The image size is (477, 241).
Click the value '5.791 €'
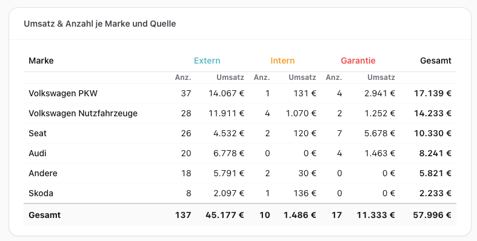tap(228, 173)
